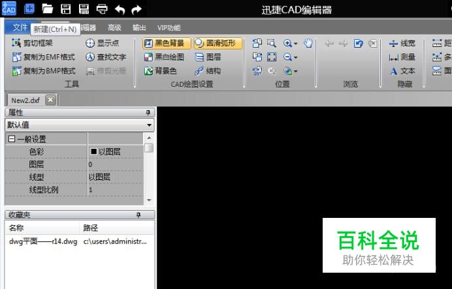Click the blue New file plus icon
This screenshot has width=452, height=289.
(x=29, y=9)
